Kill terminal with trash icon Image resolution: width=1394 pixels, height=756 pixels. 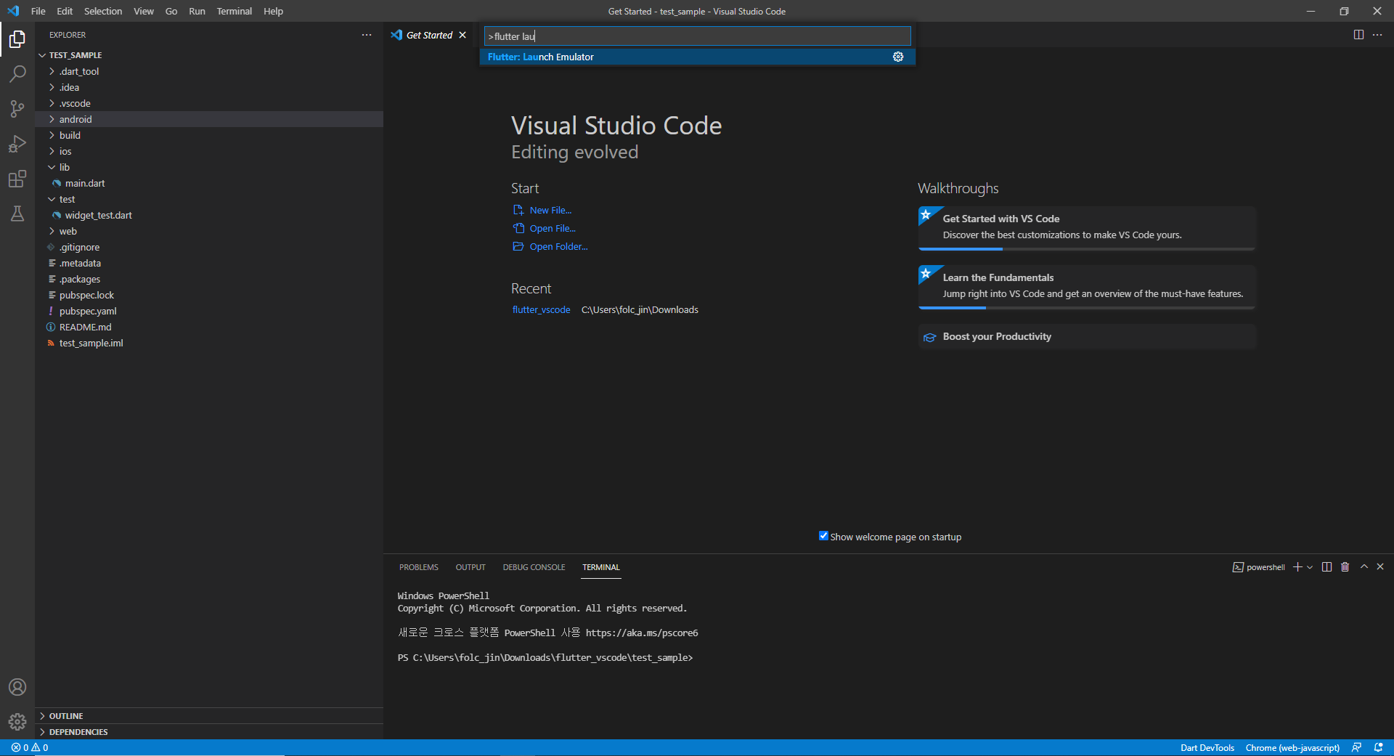click(1345, 567)
